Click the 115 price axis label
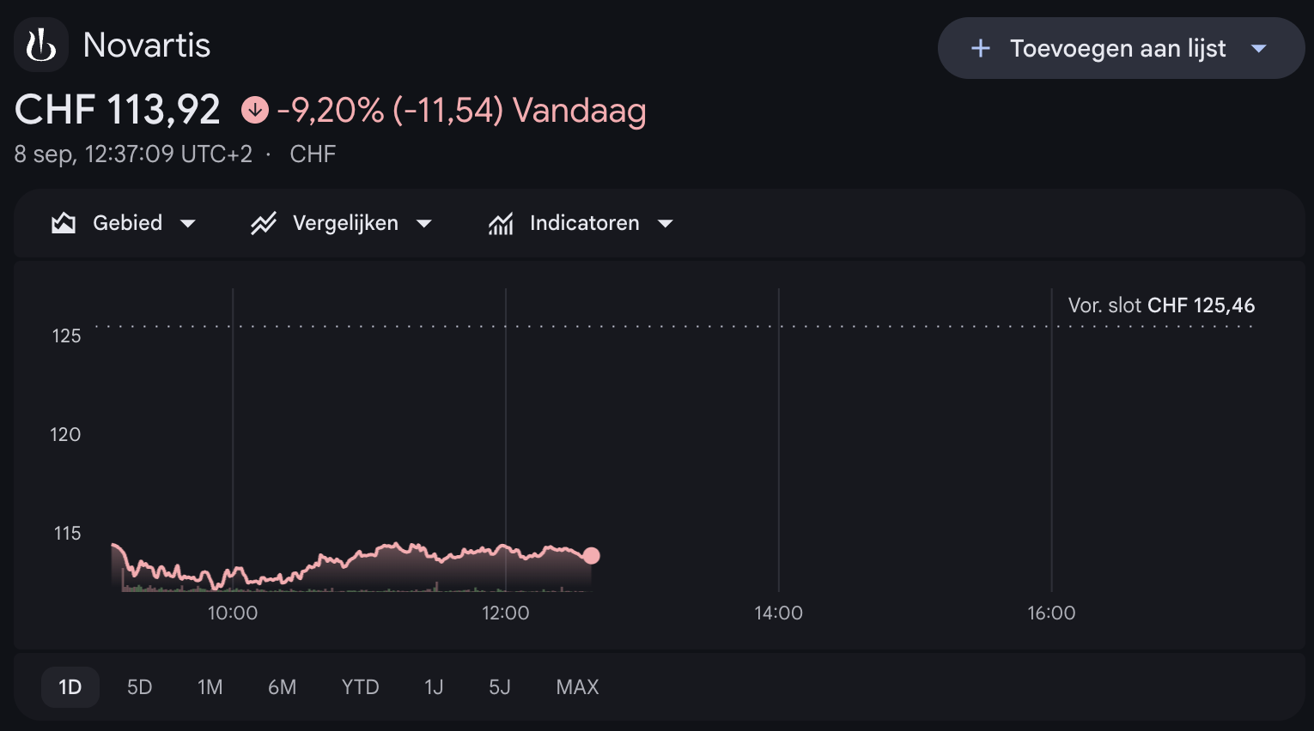 pyautogui.click(x=67, y=533)
